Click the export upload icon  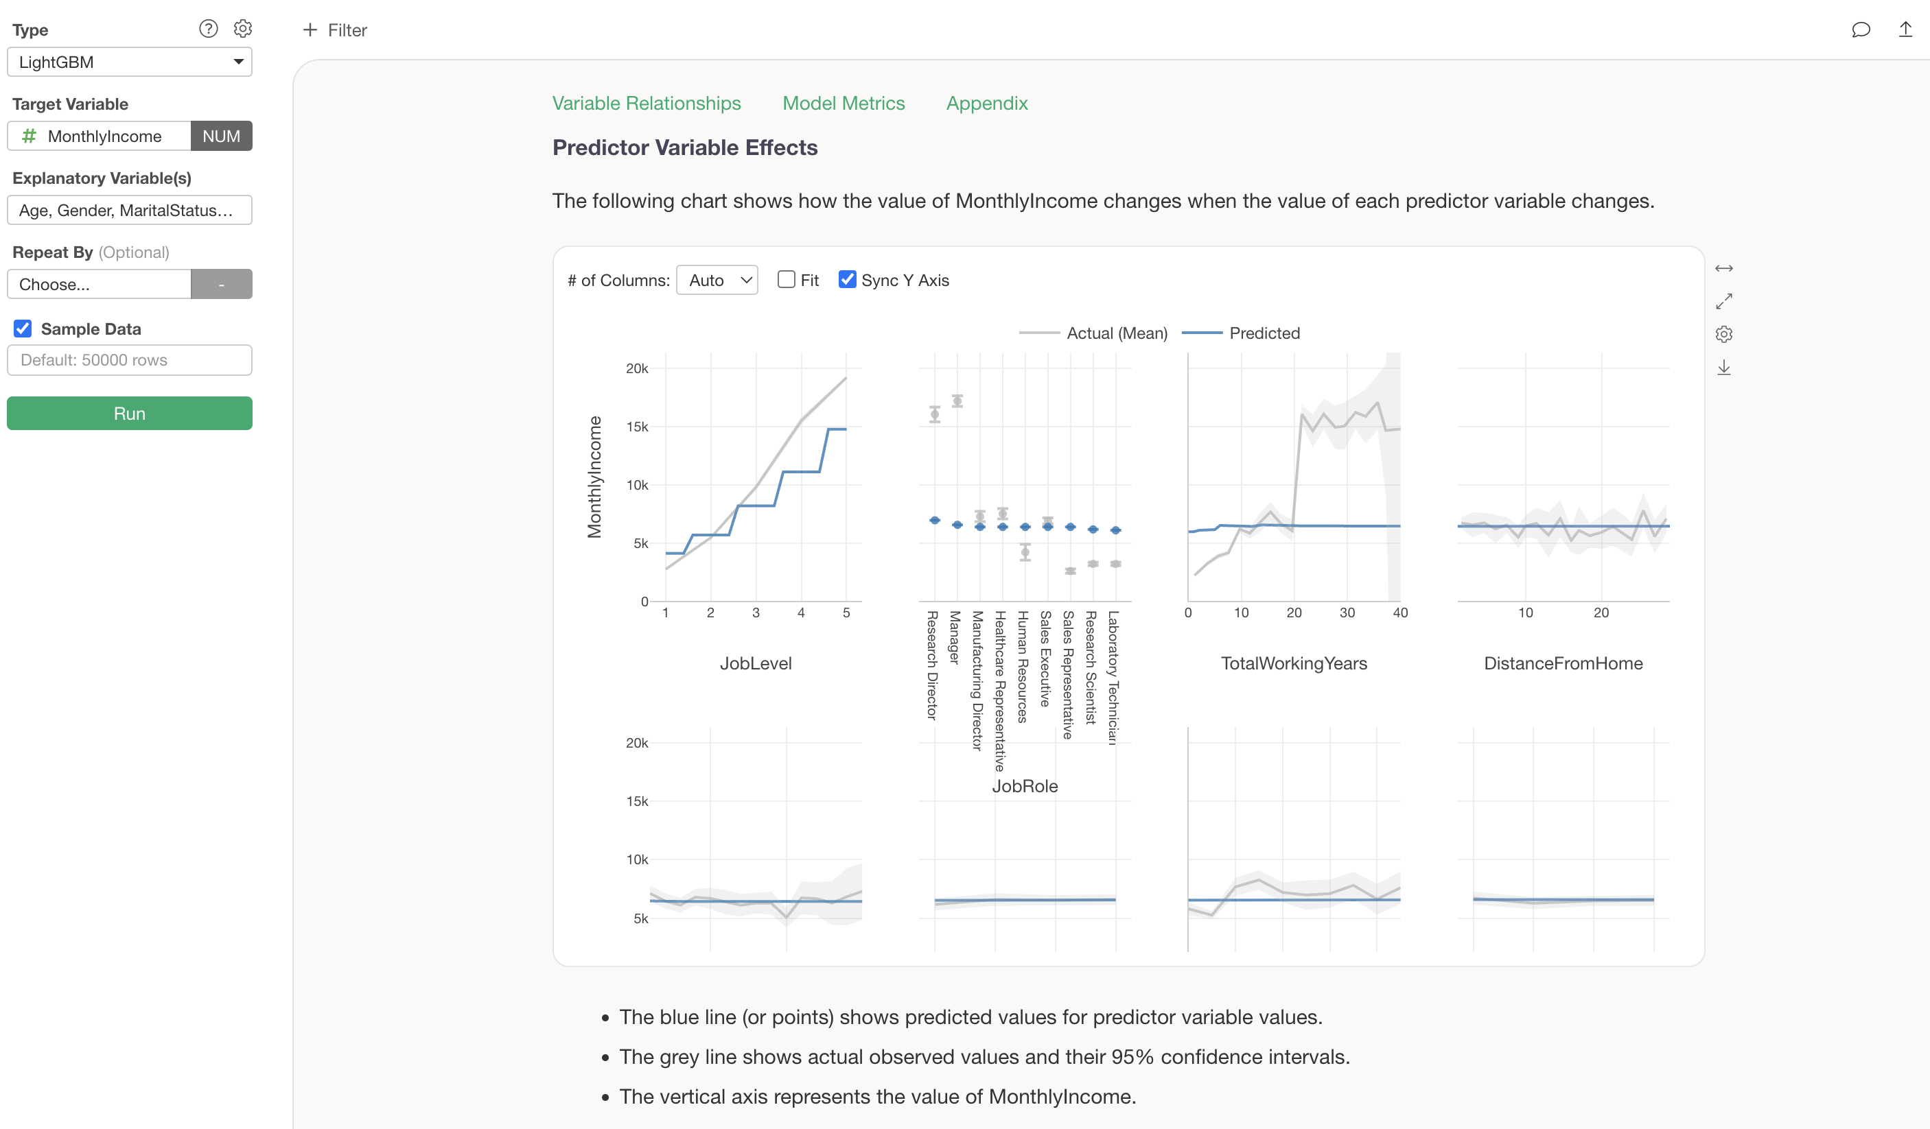pyautogui.click(x=1905, y=30)
